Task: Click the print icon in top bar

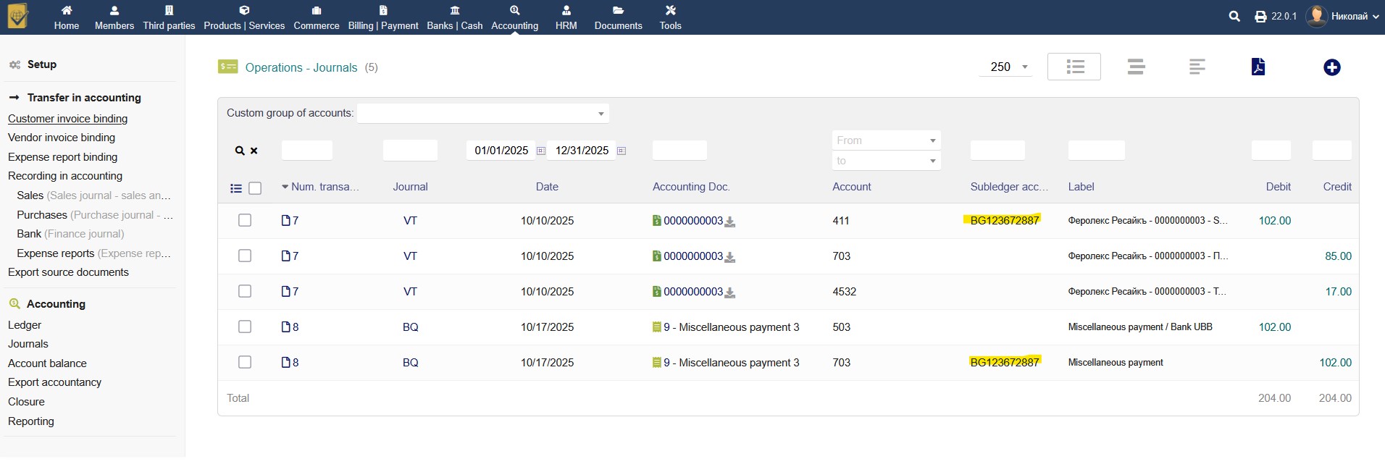Action: 1260,17
